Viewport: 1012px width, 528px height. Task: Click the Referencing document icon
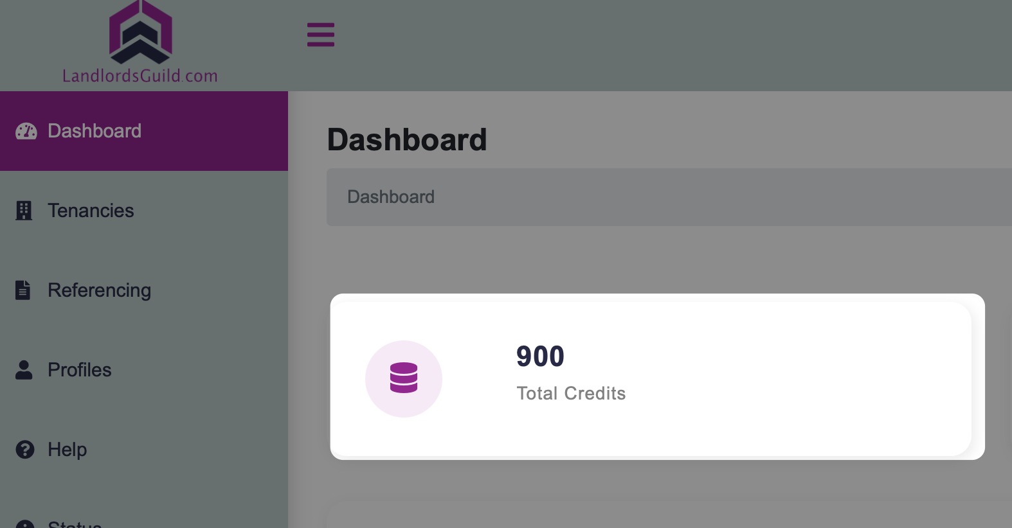click(23, 290)
